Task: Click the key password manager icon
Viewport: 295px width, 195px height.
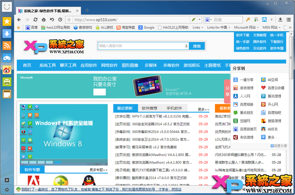Action: click(248, 19)
